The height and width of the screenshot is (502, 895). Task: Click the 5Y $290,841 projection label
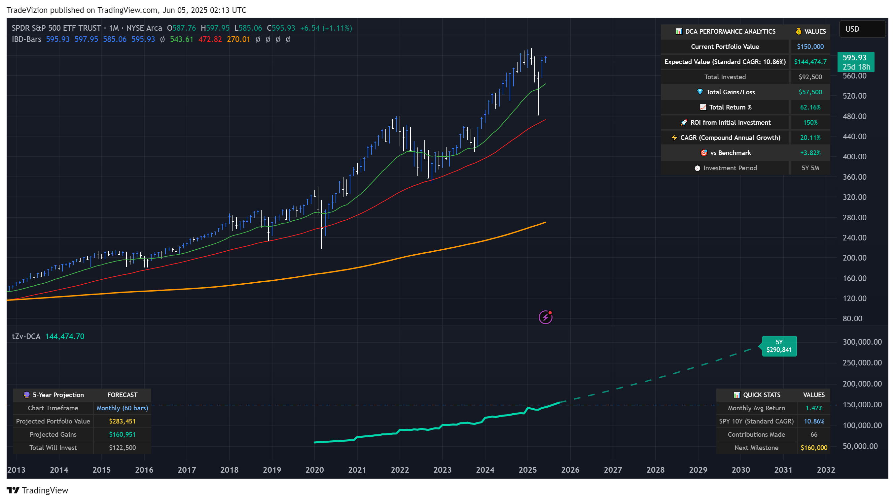(x=779, y=346)
